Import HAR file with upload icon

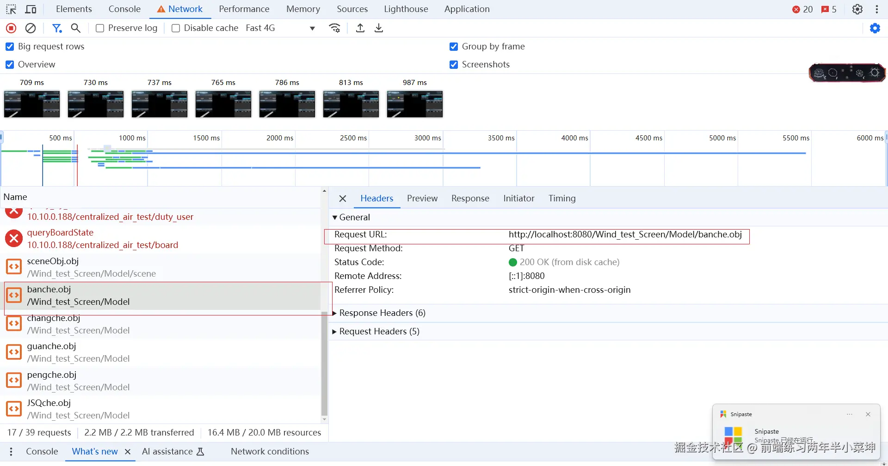point(360,28)
